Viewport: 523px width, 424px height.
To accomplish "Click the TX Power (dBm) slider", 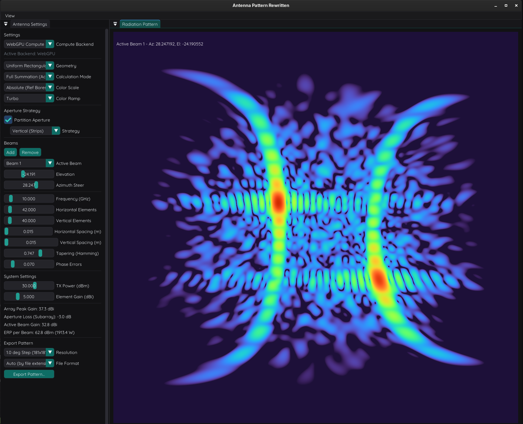I will 29,285.
